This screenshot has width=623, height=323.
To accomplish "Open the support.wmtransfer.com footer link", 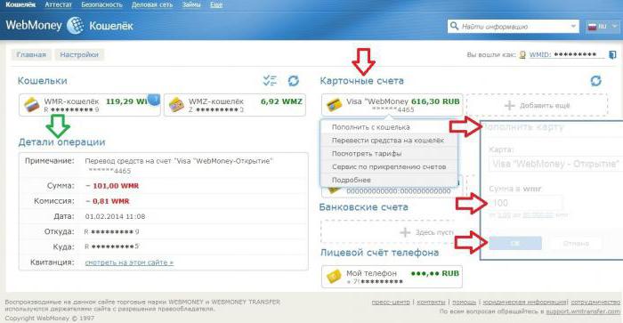I will 583,311.
